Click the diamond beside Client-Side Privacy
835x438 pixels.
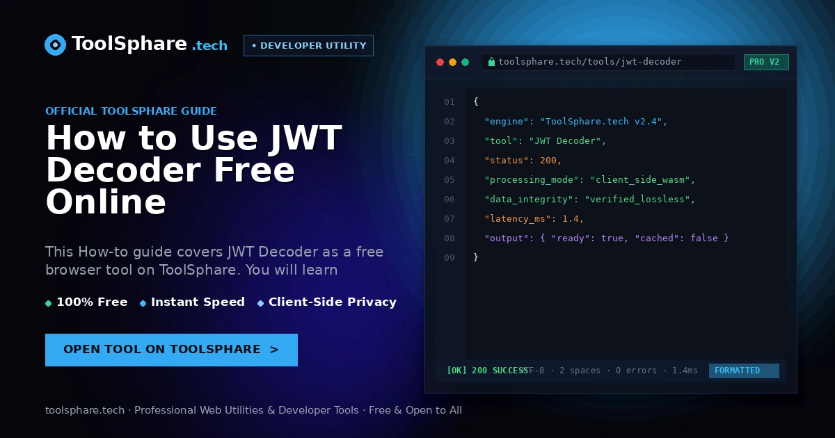[260, 303]
